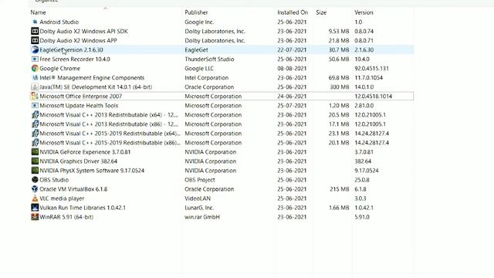Click the 69.8 MB size value
Screen dimensions: 494x278
coord(339,77)
